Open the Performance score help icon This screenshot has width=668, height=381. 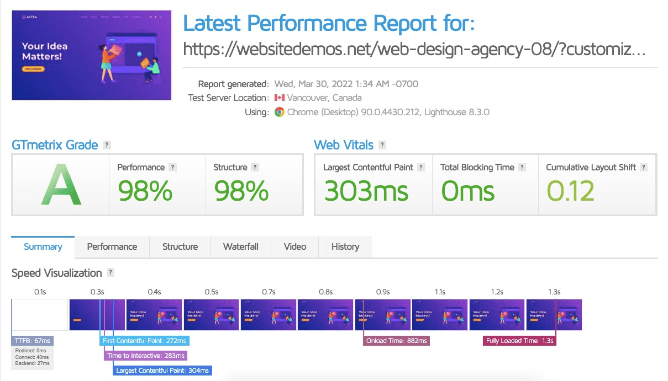[x=172, y=168]
